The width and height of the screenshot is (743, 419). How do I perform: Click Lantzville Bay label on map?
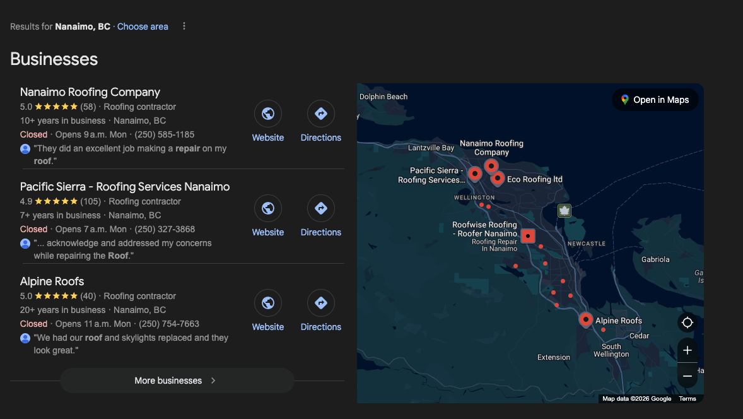click(431, 148)
